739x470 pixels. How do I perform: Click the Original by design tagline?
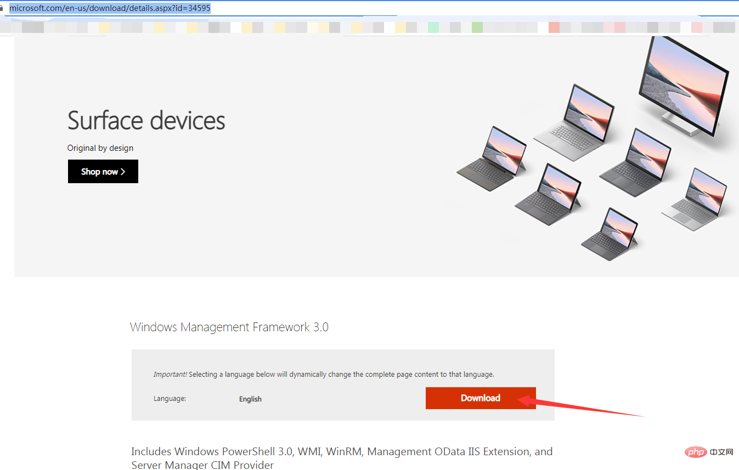pyautogui.click(x=100, y=148)
